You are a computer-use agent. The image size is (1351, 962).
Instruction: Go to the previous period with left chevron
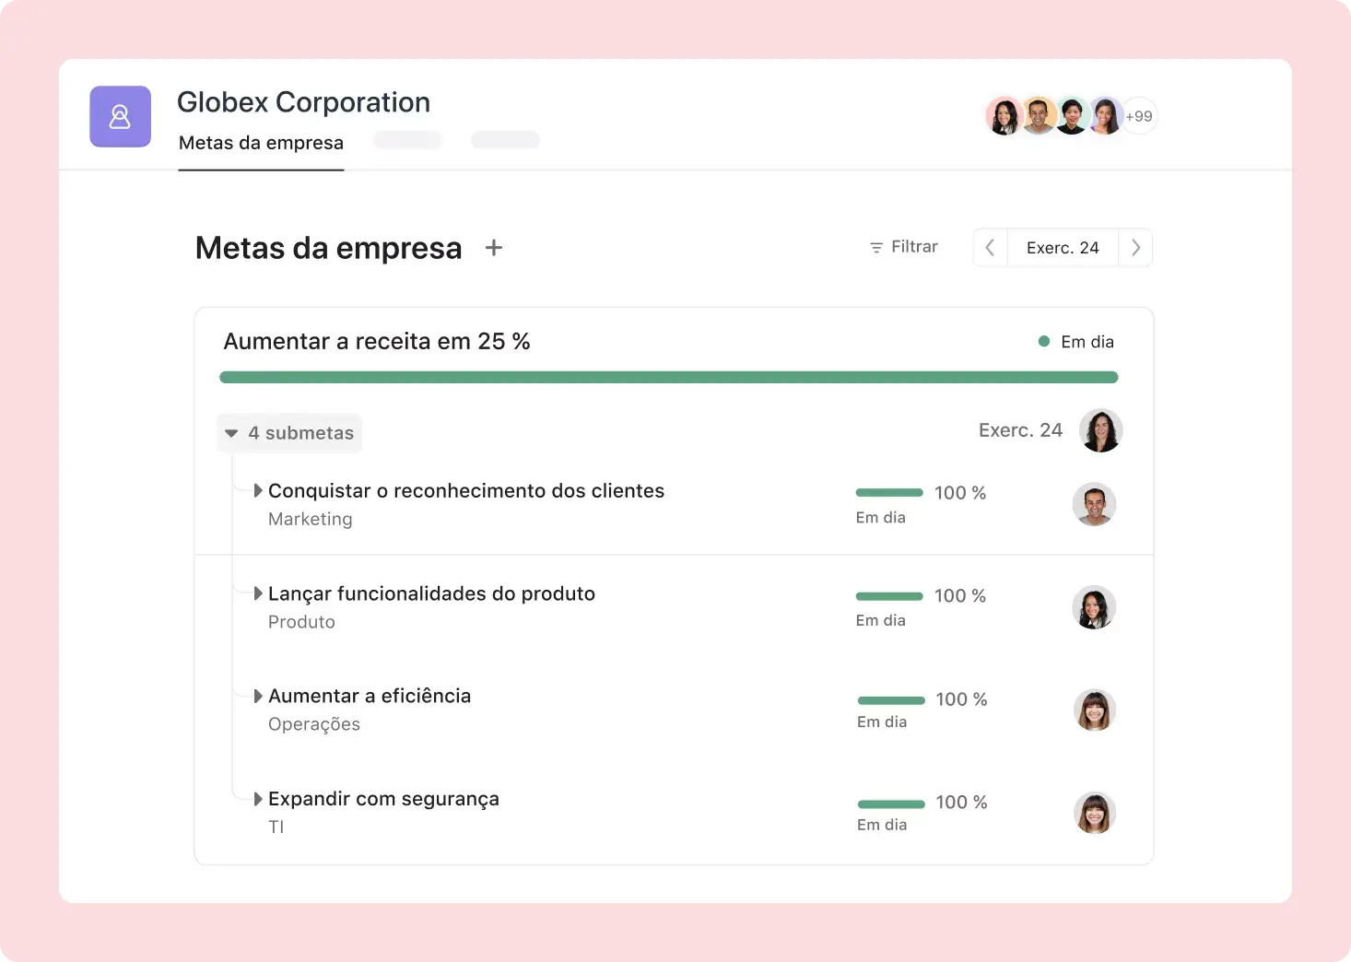[990, 248]
